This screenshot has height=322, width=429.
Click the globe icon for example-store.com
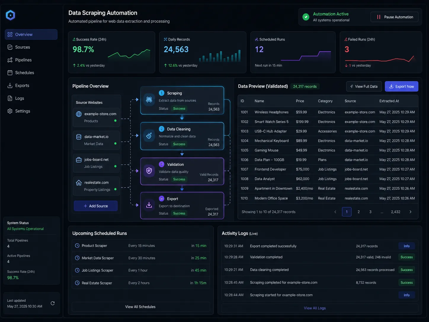click(79, 114)
